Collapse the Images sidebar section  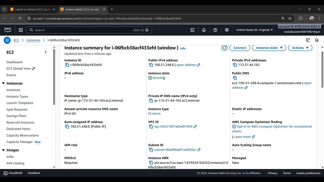pyautogui.click(x=3, y=150)
